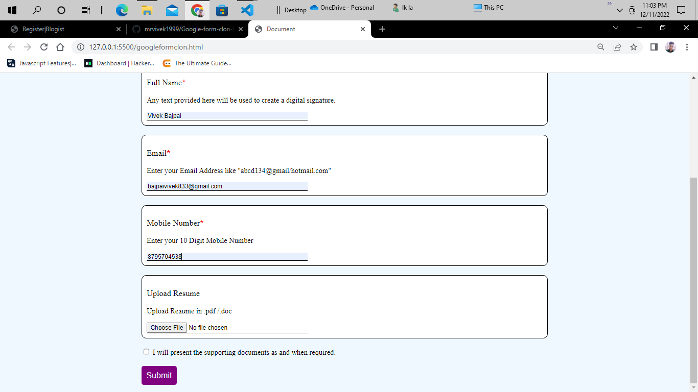Open the lk la toolbar shortcut

[403, 8]
